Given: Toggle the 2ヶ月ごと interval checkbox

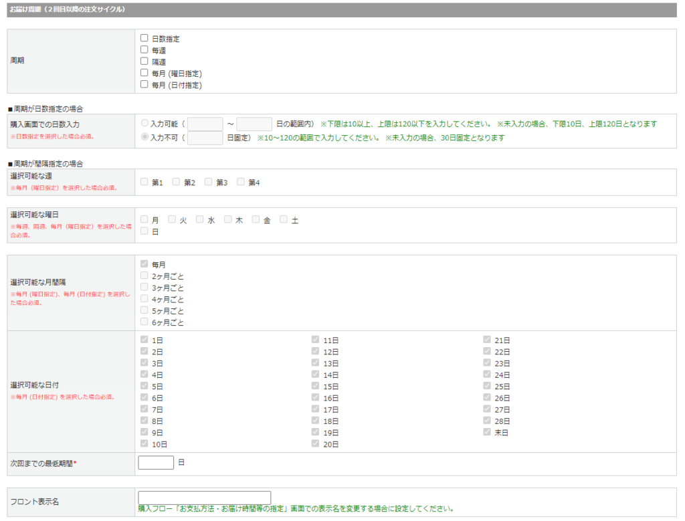Looking at the screenshot, I should 144,276.
